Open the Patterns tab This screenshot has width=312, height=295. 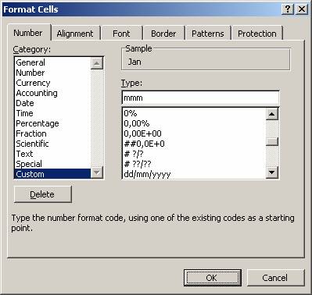[x=208, y=34]
